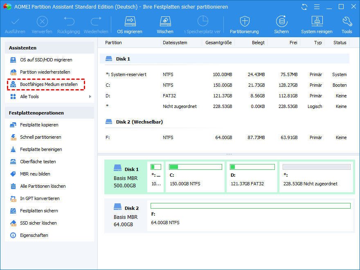Click the Rückgängig undo icon
Screen dimensions: 360x270
pyautogui.click(x=69, y=21)
